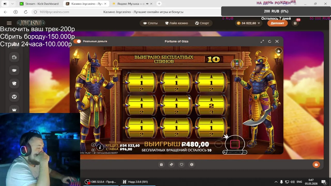The image size is (331, 186).
Task: Open the ticket icon below the game
Action: (x=171, y=165)
